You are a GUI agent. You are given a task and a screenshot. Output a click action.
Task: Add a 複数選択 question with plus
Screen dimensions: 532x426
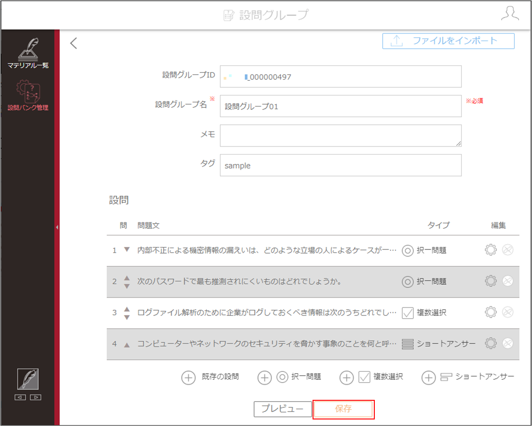click(346, 377)
